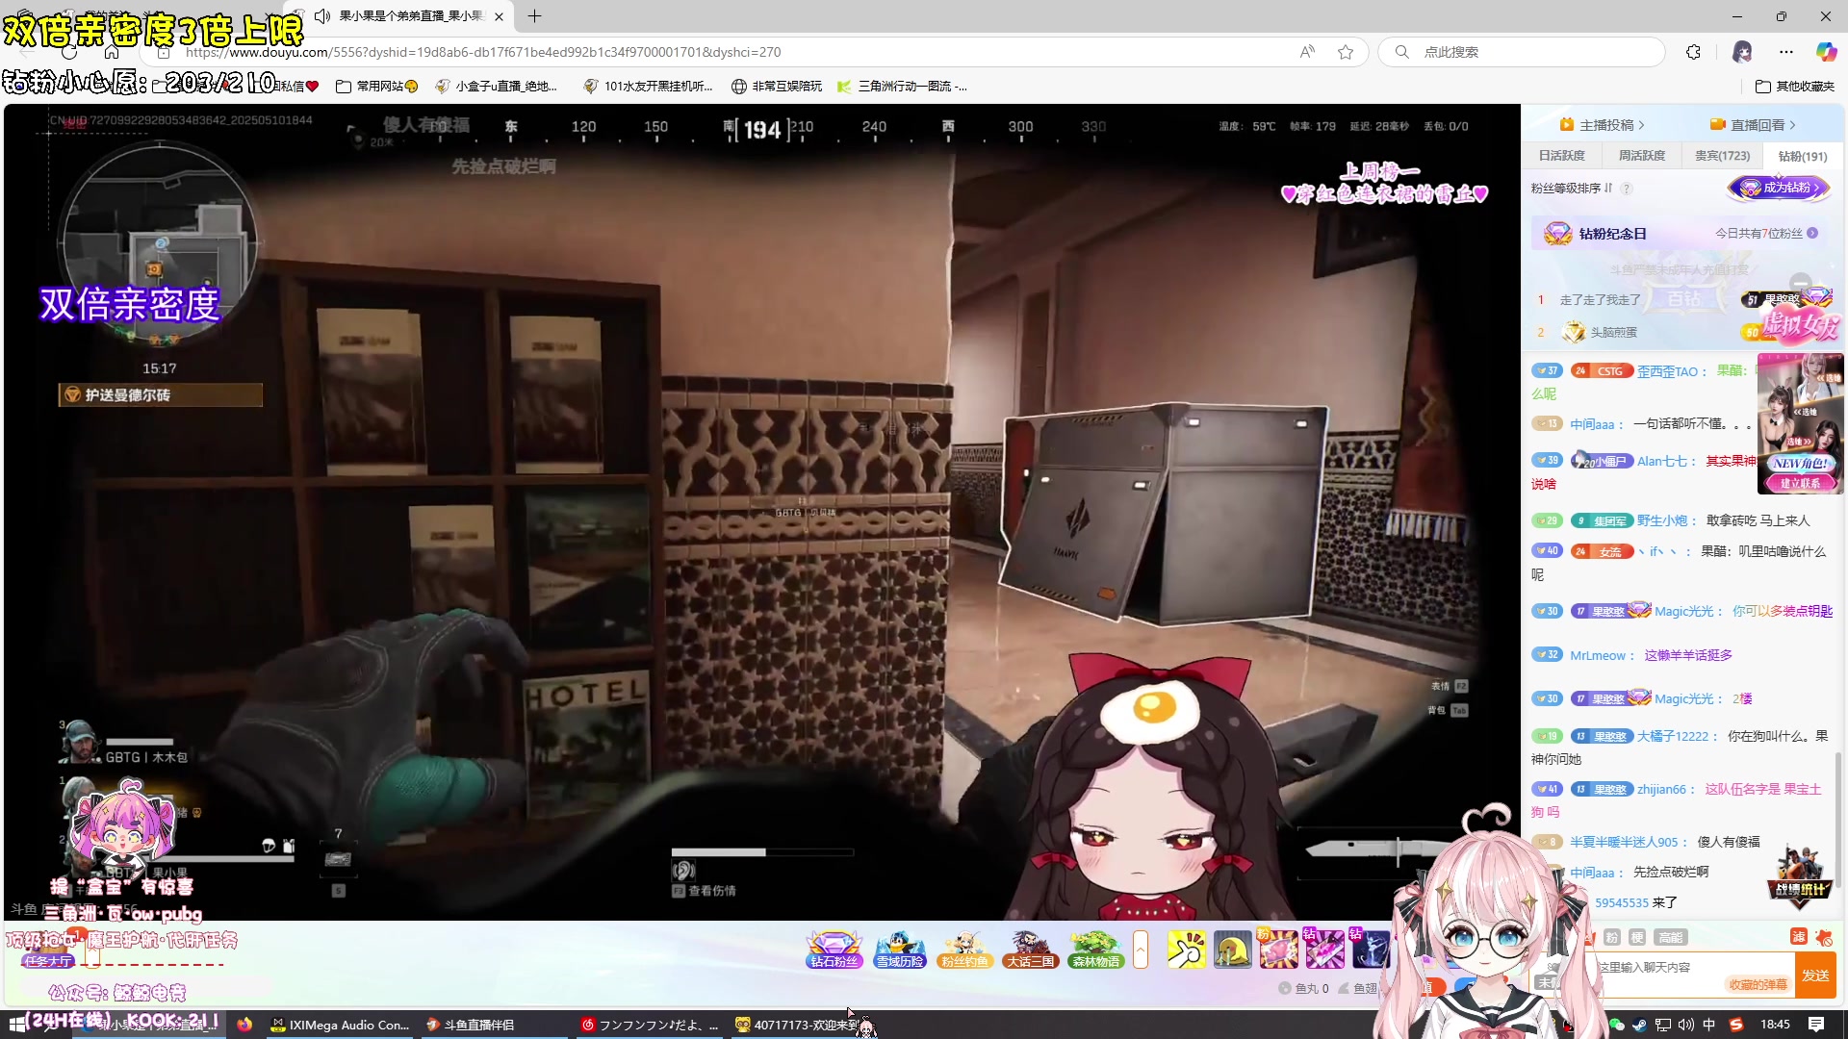Toggle the 粉 chat badge button
Viewport: 1848px width, 1039px height.
click(x=1612, y=937)
